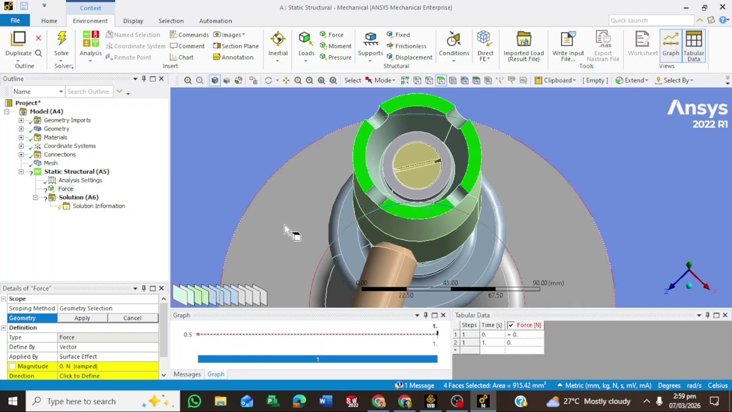Insert a Frictionless support
This screenshot has width=732, height=412.
coord(406,46)
